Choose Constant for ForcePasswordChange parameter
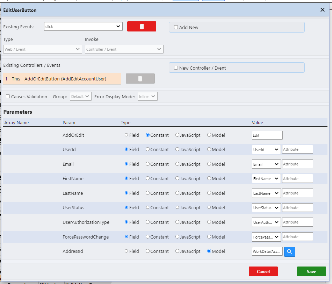Viewport: 332px width, 284px height. pyautogui.click(x=147, y=236)
